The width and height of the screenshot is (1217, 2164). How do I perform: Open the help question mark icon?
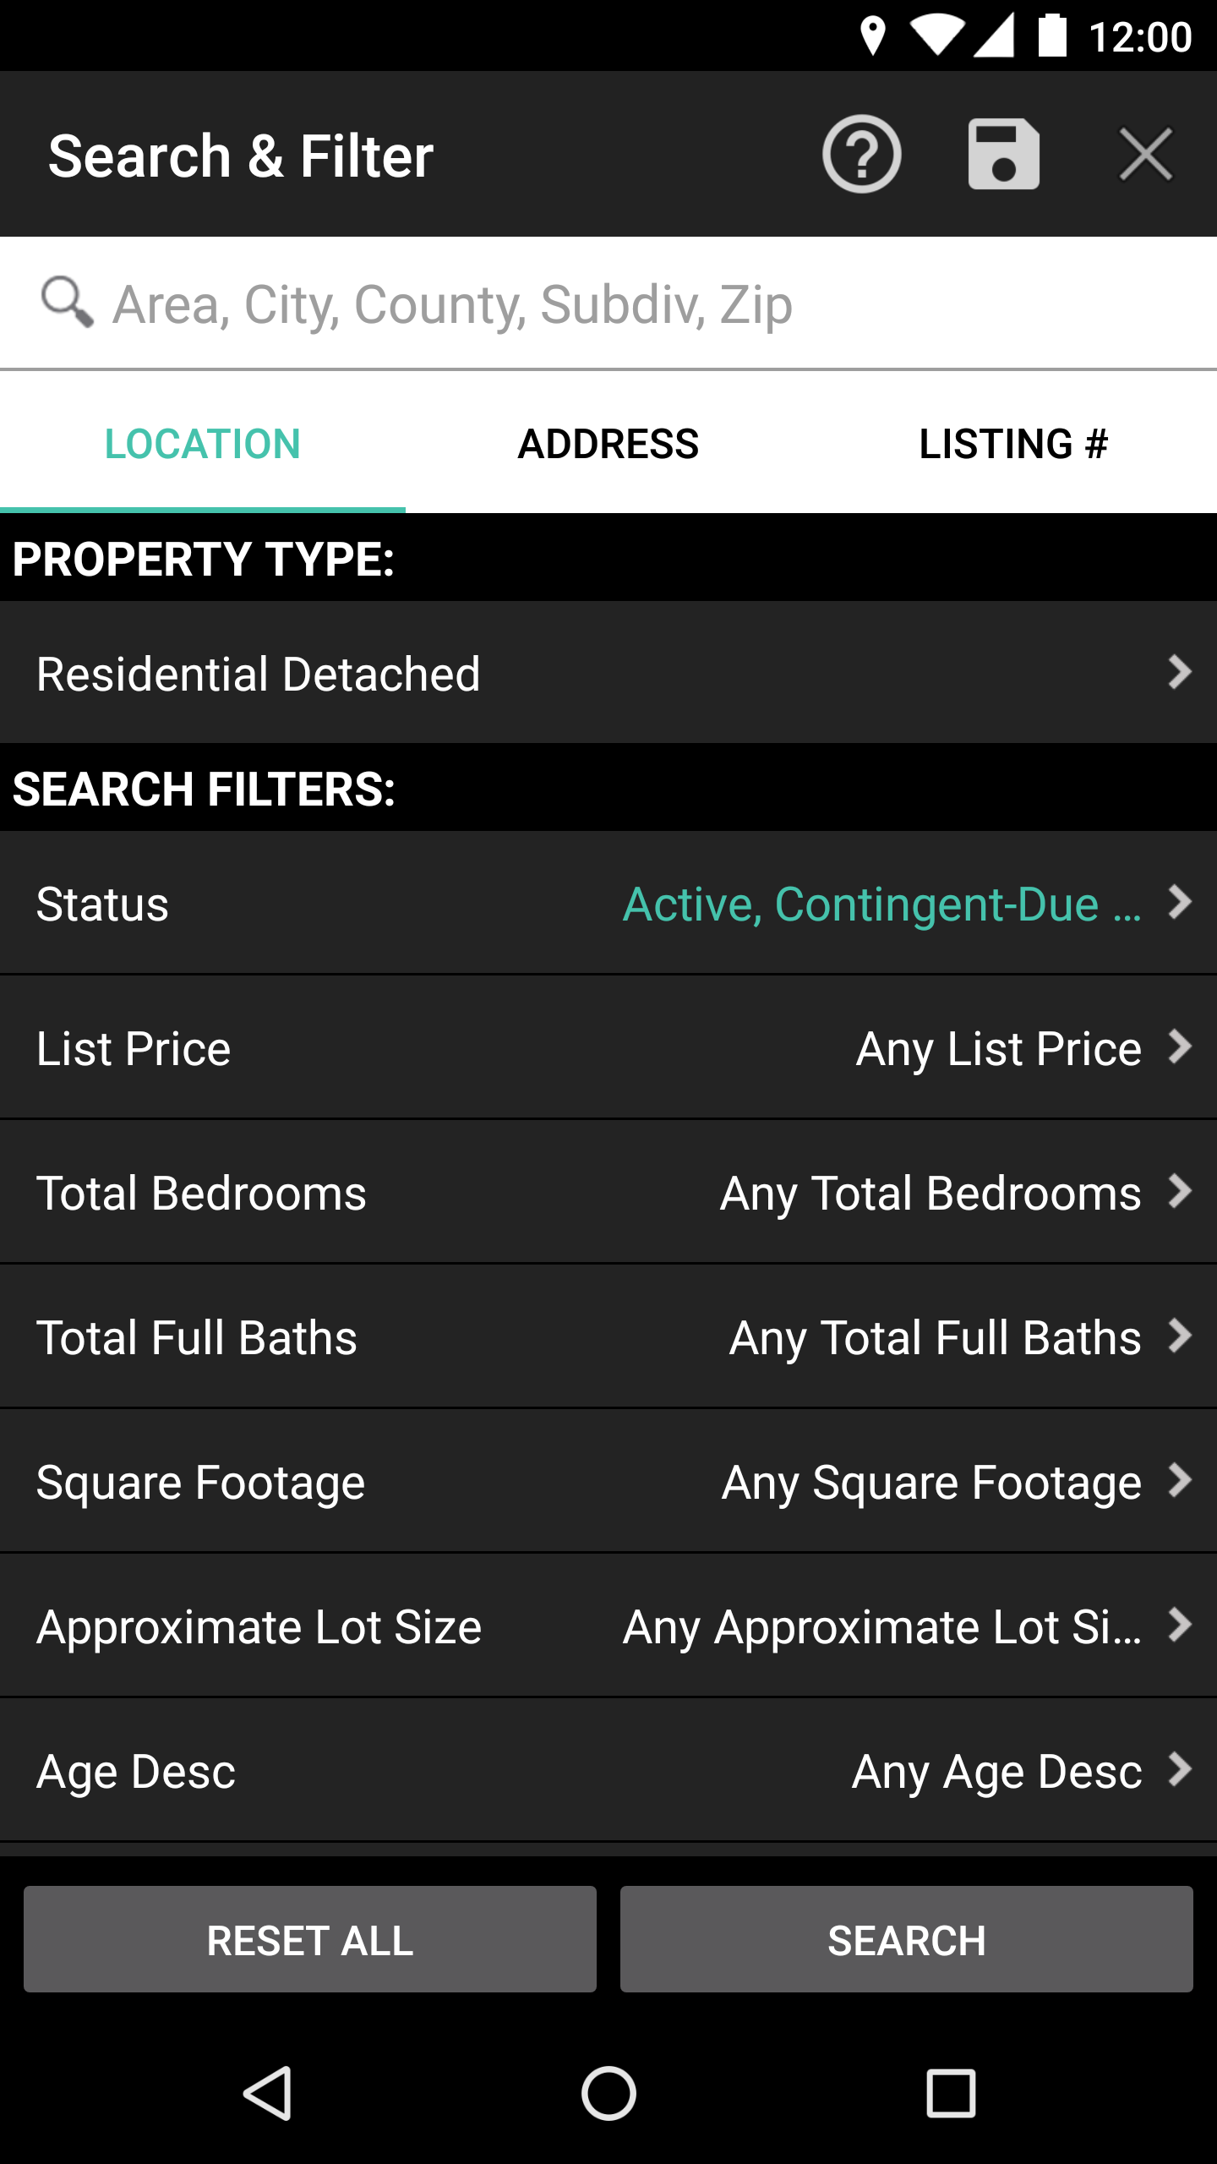(x=861, y=155)
